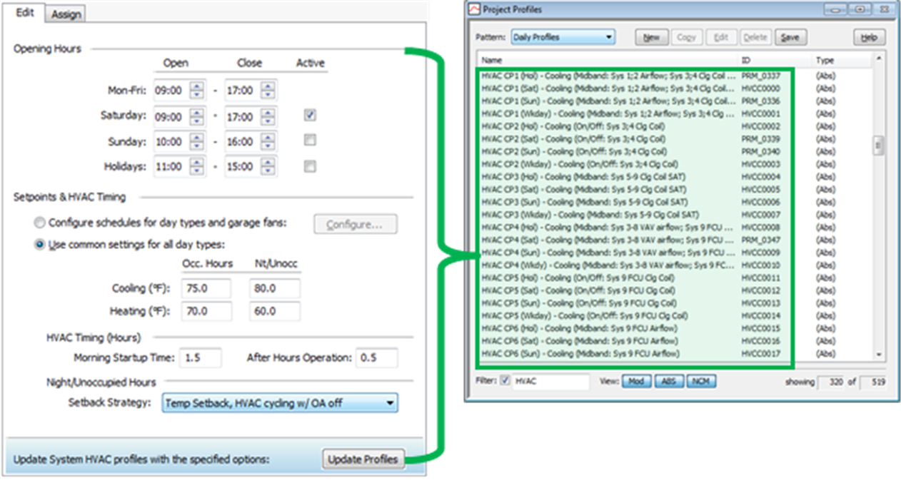Select the HVAC CP1 (Wkday) profile row

coord(674,113)
